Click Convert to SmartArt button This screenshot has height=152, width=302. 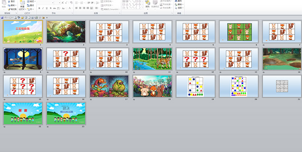pyautogui.click(x=110, y=9)
